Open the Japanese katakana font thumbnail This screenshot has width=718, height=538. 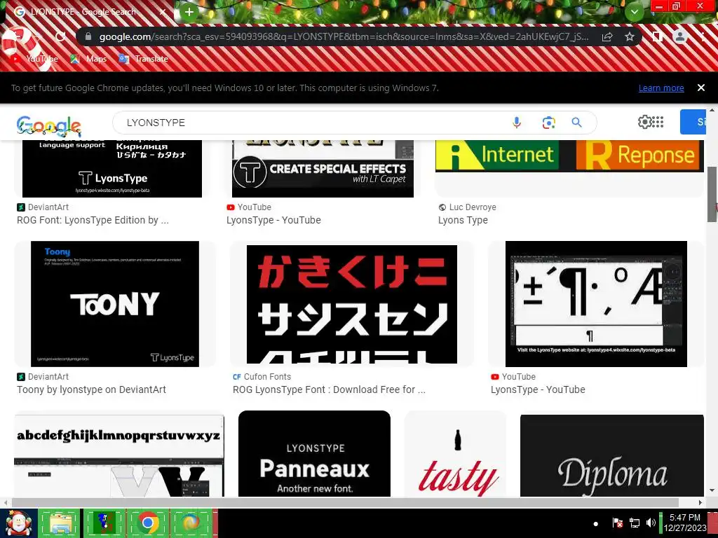(352, 304)
